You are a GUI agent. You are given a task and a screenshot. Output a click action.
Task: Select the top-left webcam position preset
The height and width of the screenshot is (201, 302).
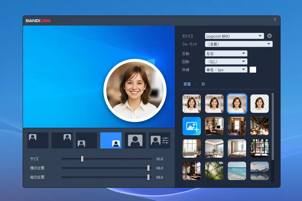coord(38,140)
